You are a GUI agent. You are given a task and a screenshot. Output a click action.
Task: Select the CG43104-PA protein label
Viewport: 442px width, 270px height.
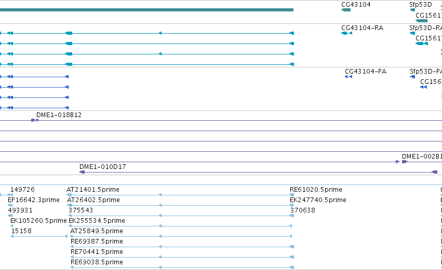point(366,72)
